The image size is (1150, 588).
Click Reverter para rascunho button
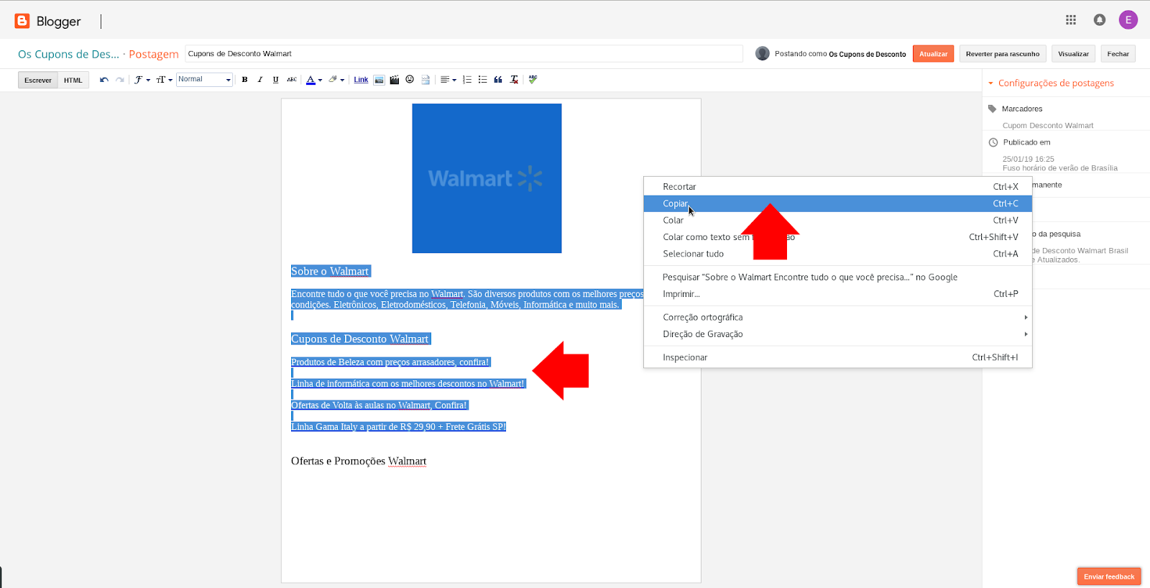click(x=1003, y=54)
